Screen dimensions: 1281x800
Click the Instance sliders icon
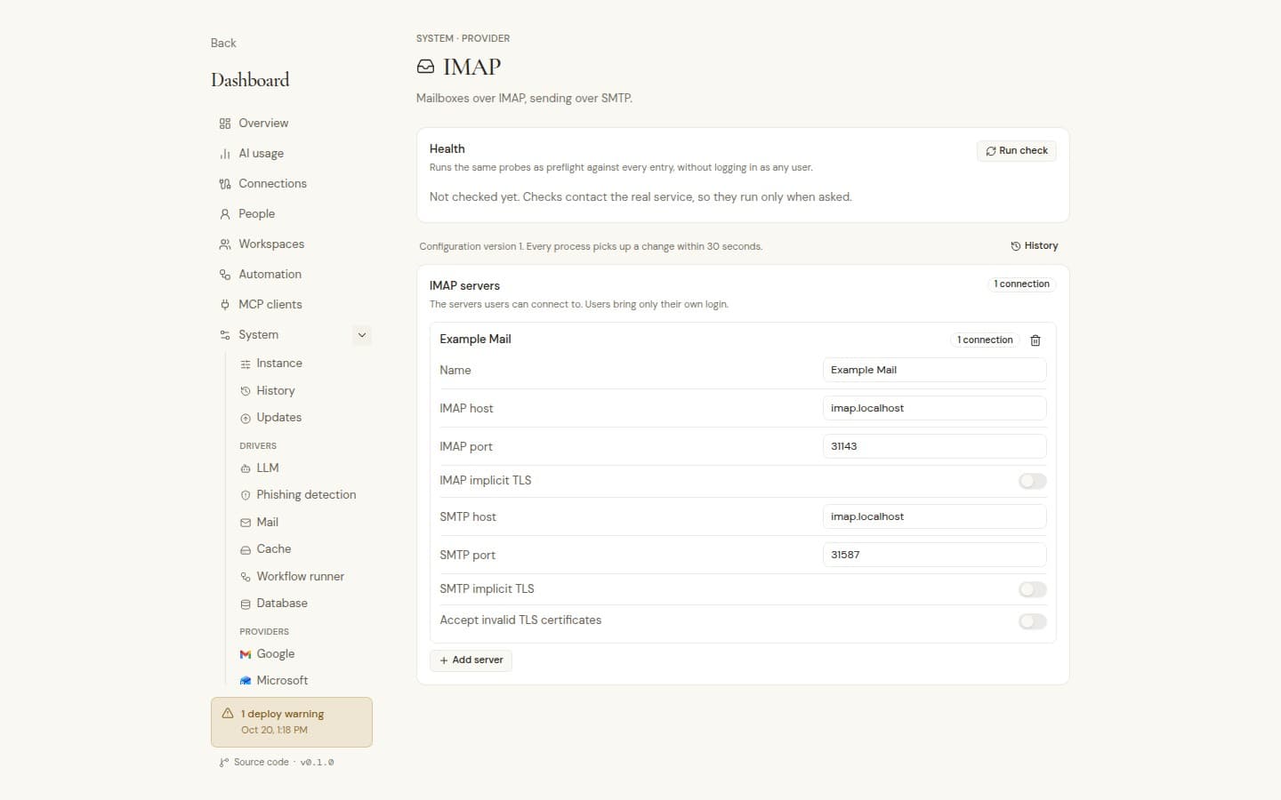point(246,364)
